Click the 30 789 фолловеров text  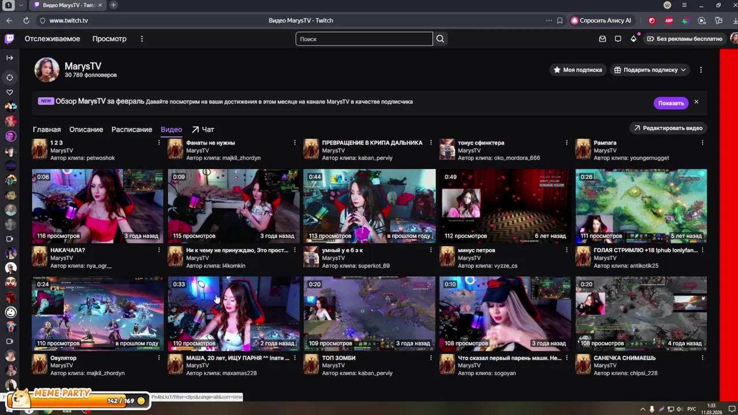point(91,75)
